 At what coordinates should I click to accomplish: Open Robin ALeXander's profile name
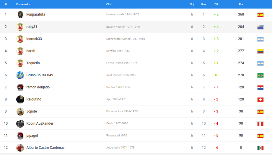(40, 123)
